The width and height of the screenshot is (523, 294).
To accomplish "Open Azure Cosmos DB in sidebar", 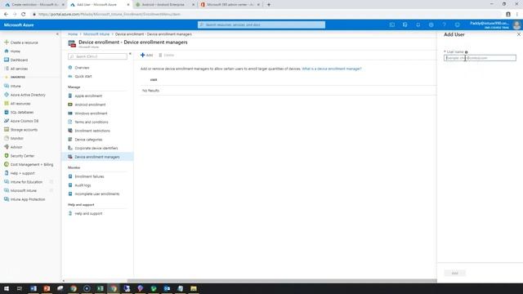I will [25, 121].
